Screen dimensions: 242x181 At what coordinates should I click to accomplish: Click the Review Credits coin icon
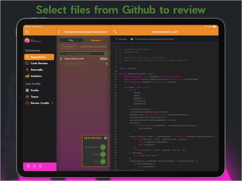(27, 103)
